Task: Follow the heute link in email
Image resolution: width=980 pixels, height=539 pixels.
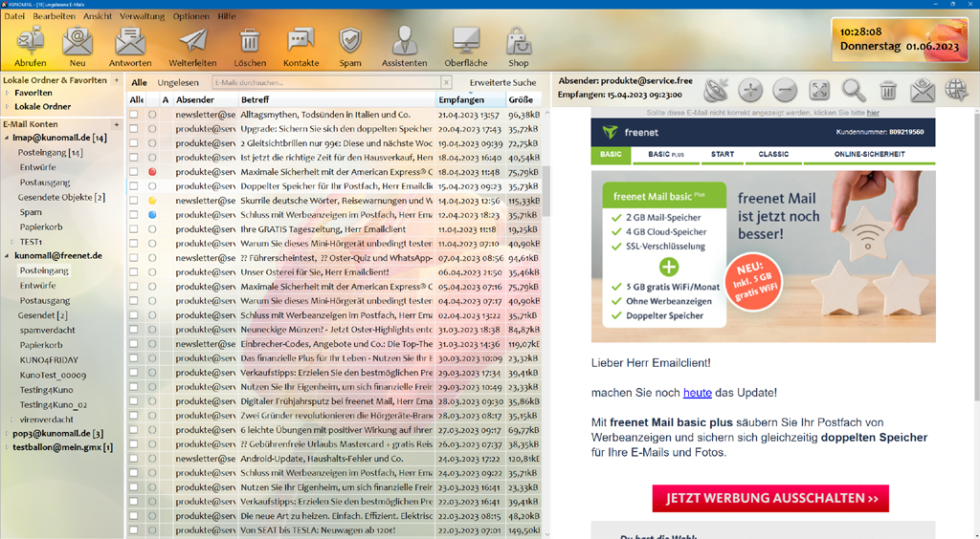Action: (x=698, y=393)
